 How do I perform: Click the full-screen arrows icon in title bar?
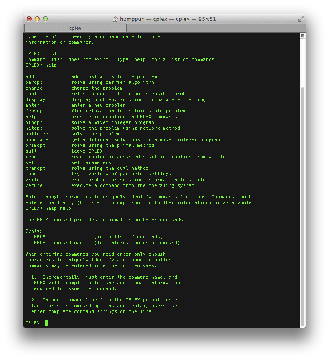point(301,19)
